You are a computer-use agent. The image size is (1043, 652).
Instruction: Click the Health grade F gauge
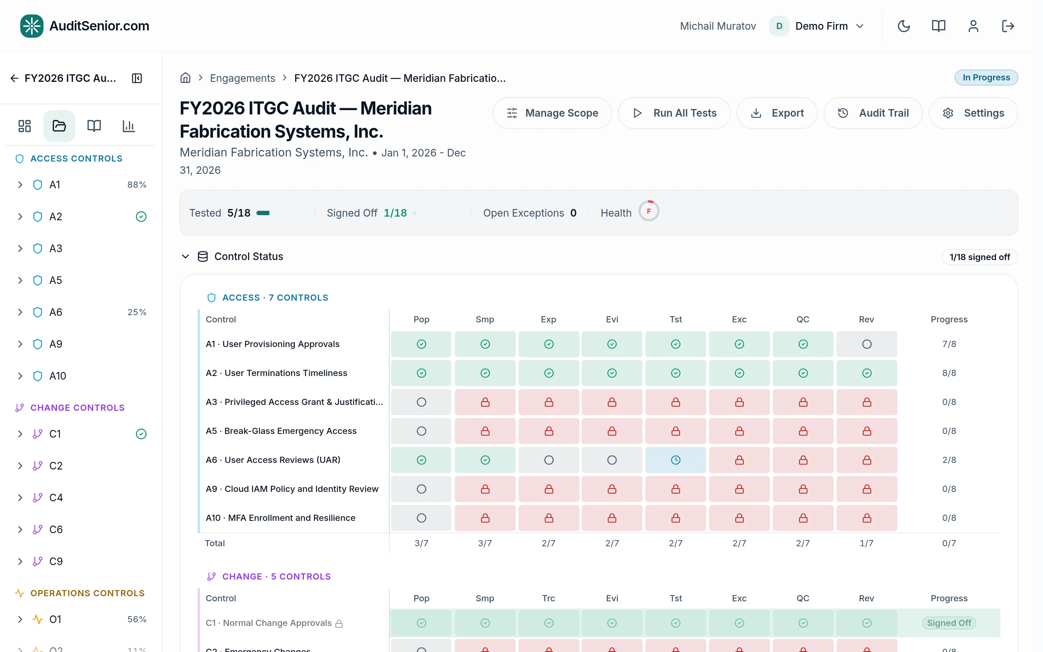(649, 211)
